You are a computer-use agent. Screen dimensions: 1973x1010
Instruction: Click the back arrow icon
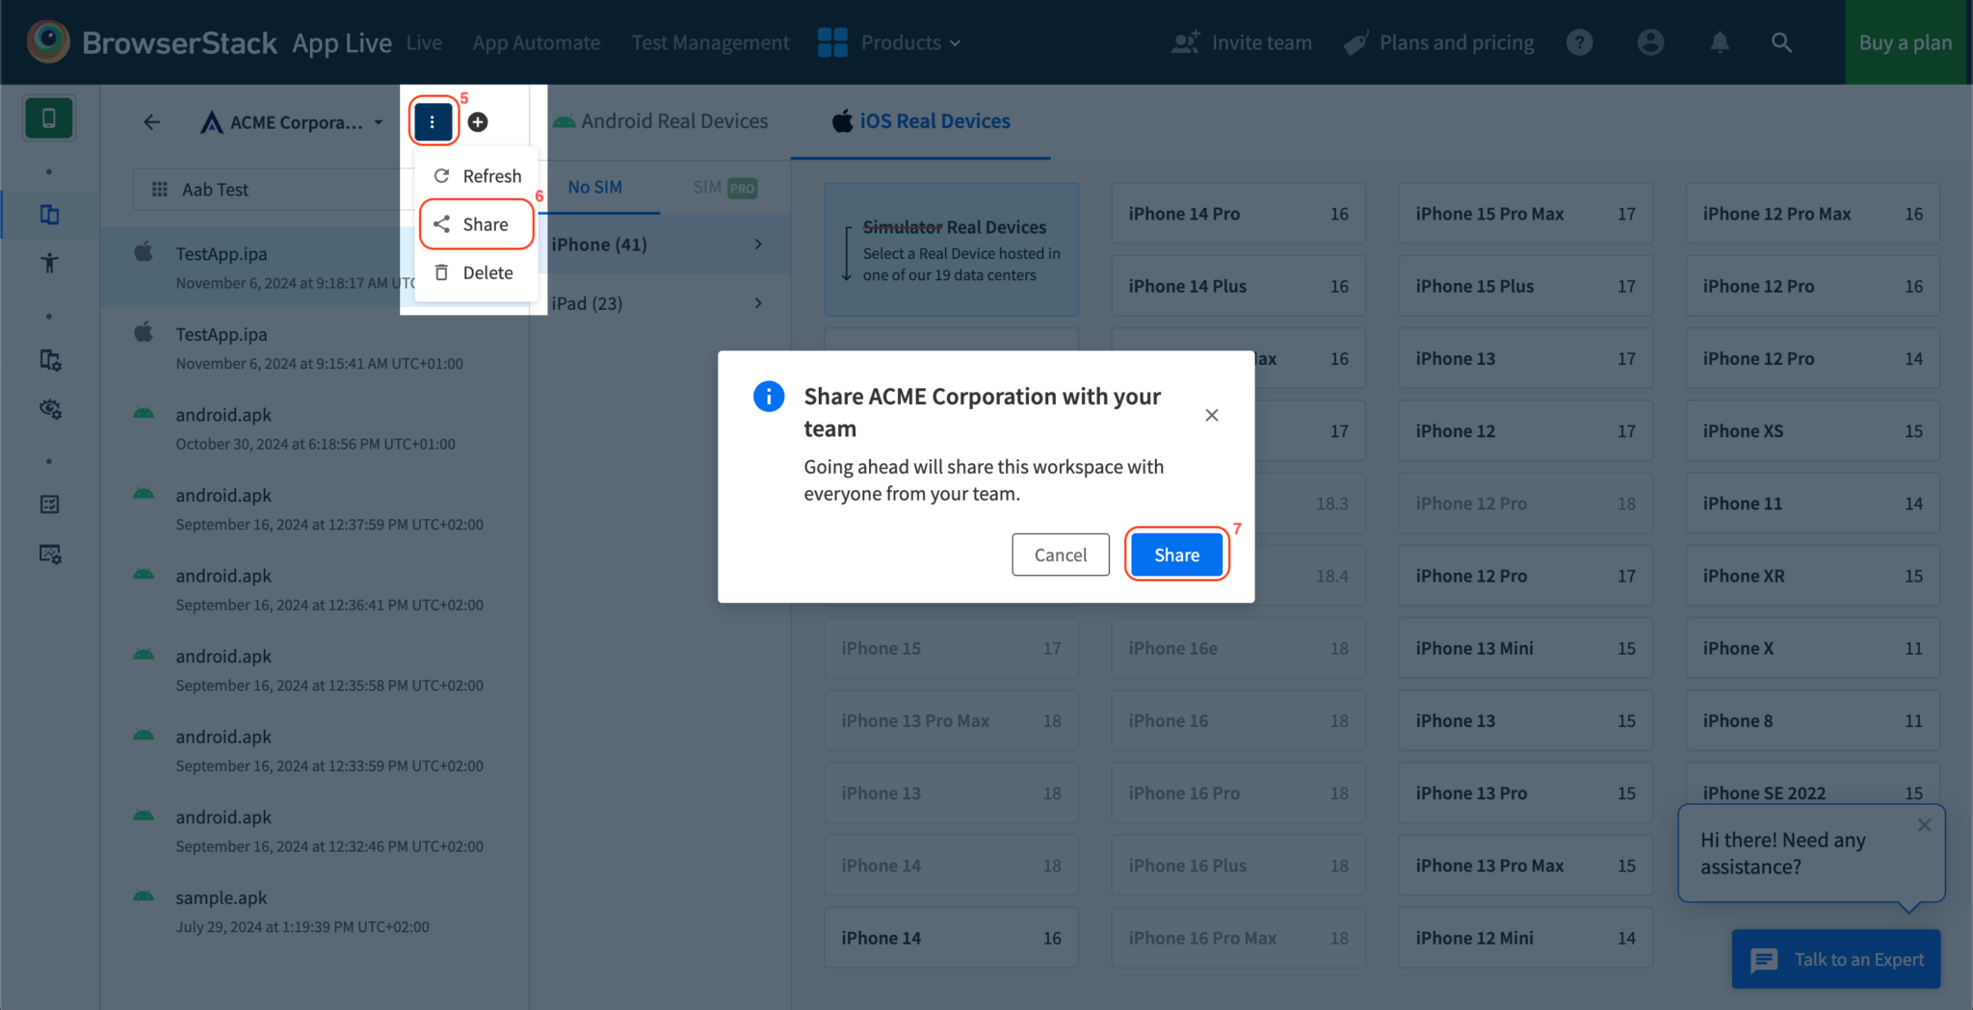coord(152,122)
